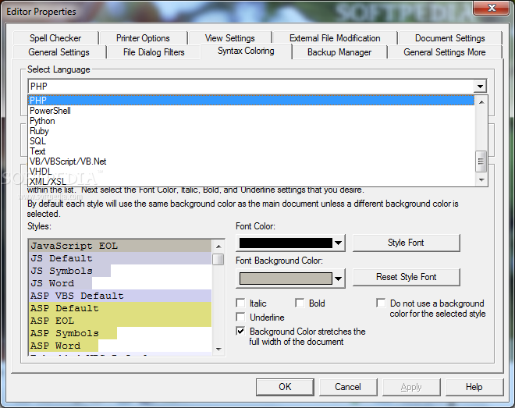This screenshot has width=515, height=408.
Task: Click Styles list scroll up arrow
Action: coord(218,247)
